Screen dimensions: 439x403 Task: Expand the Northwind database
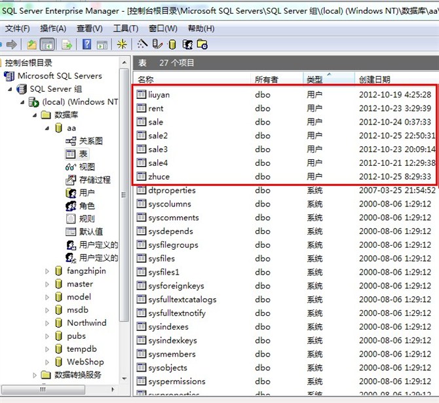click(x=47, y=323)
